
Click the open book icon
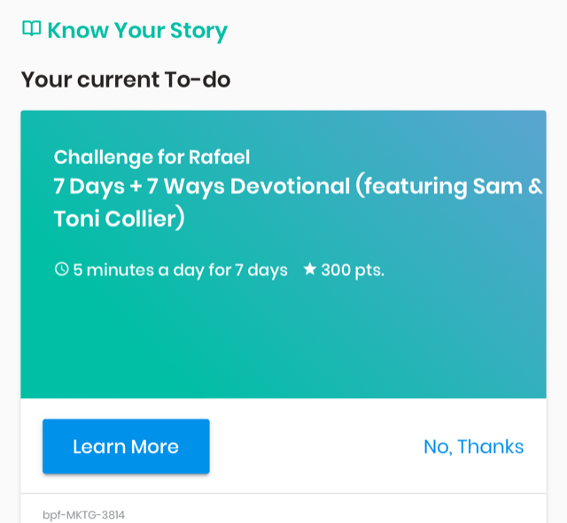pyautogui.click(x=31, y=29)
